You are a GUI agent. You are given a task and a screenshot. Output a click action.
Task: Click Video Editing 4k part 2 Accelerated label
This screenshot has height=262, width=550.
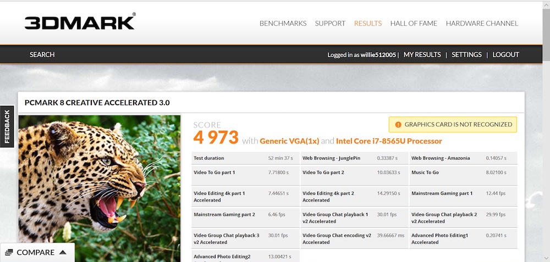click(x=328, y=197)
